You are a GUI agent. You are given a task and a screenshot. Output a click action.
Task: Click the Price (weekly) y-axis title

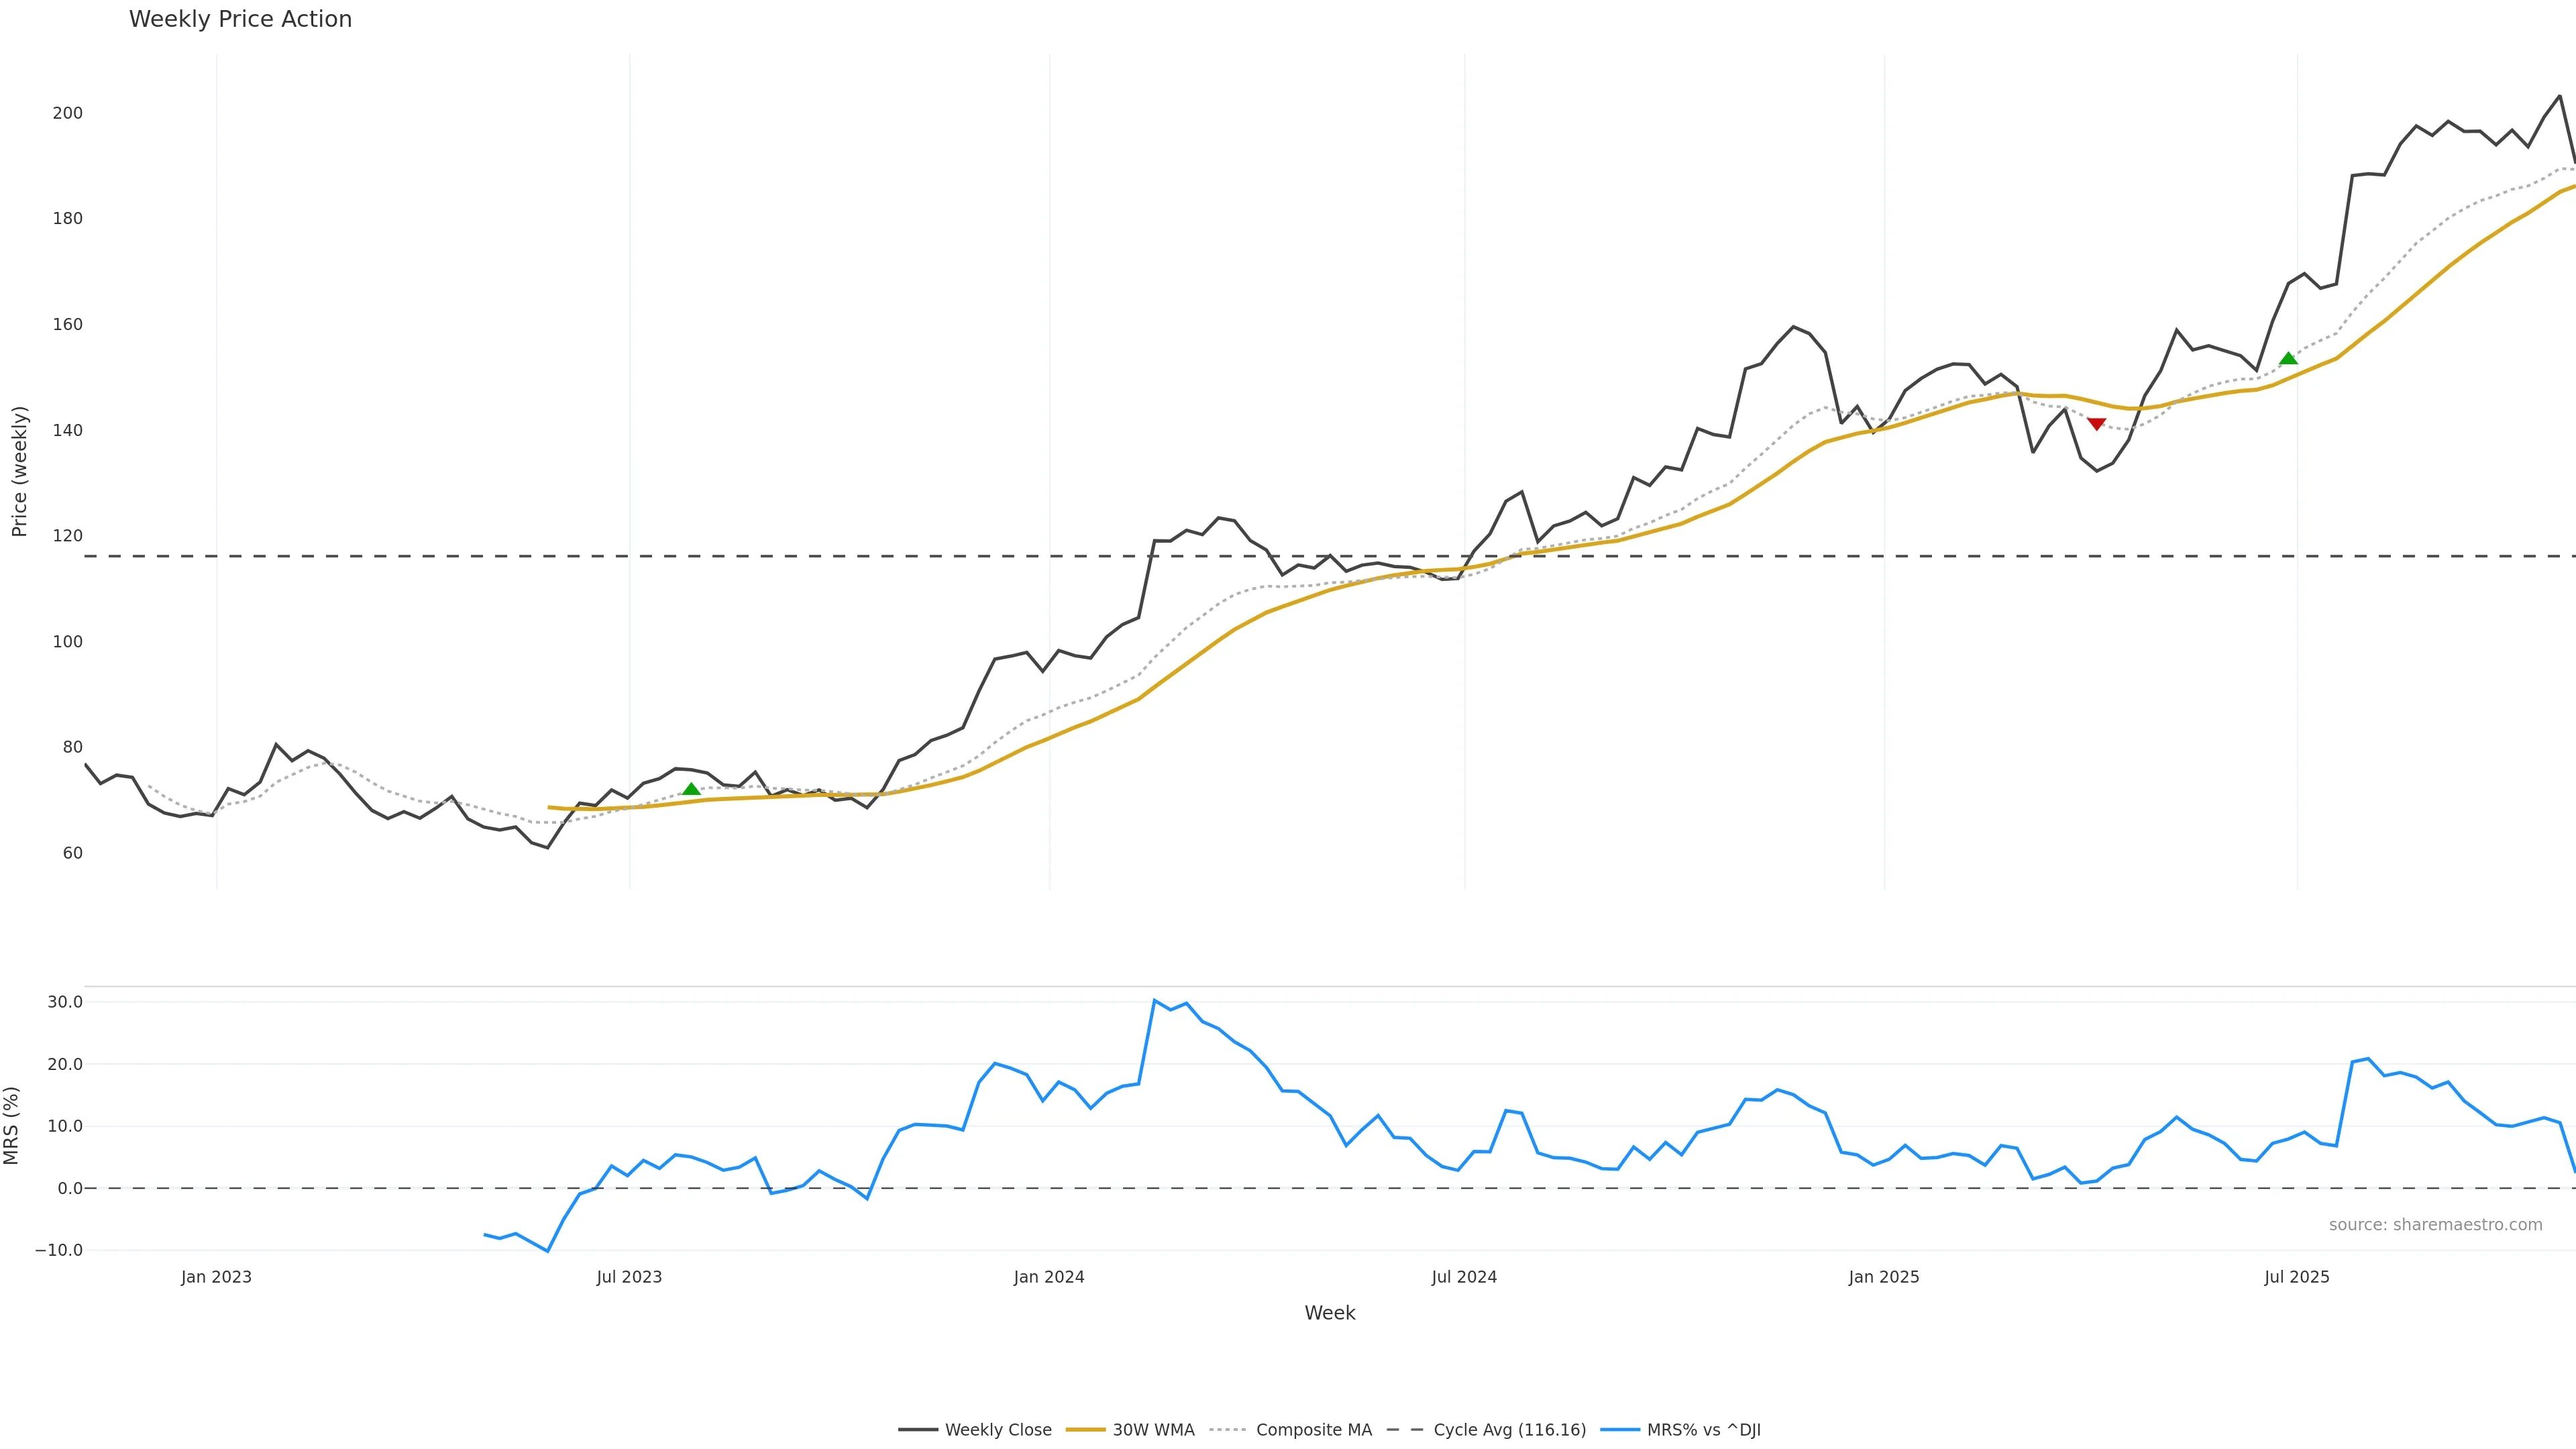pos(19,471)
